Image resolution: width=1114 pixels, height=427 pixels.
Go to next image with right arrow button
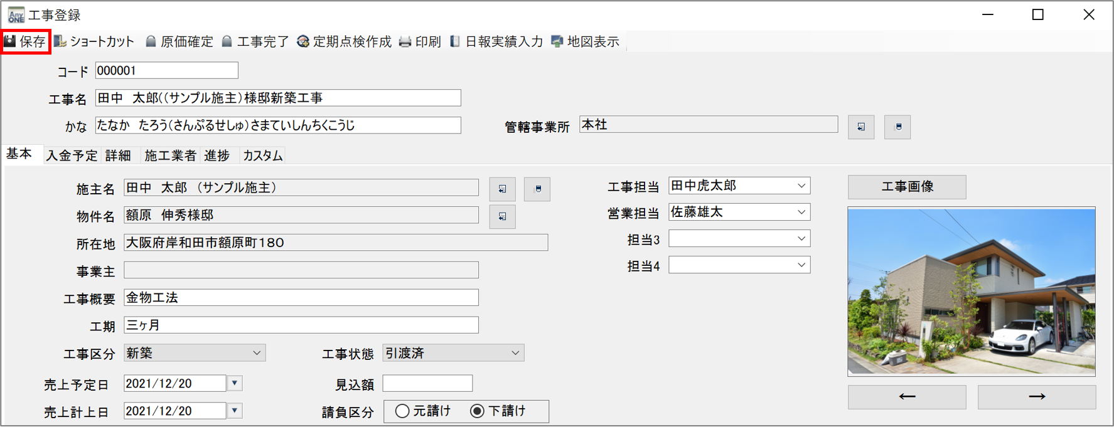click(x=1037, y=397)
